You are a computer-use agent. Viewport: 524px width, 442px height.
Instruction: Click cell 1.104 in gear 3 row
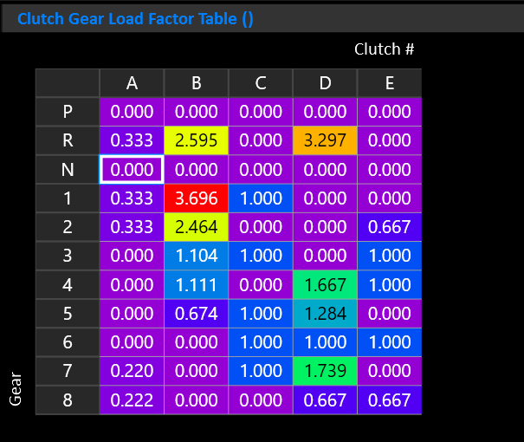tap(196, 256)
